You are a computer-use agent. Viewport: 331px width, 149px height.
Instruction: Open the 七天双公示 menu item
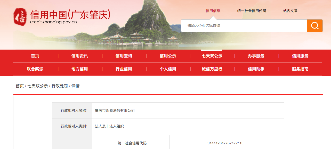212,56
